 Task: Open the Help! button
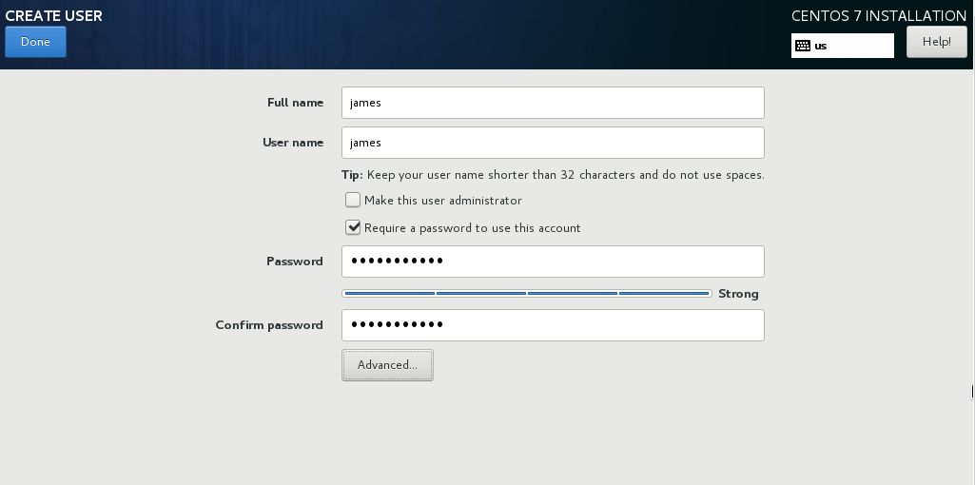[x=936, y=42]
